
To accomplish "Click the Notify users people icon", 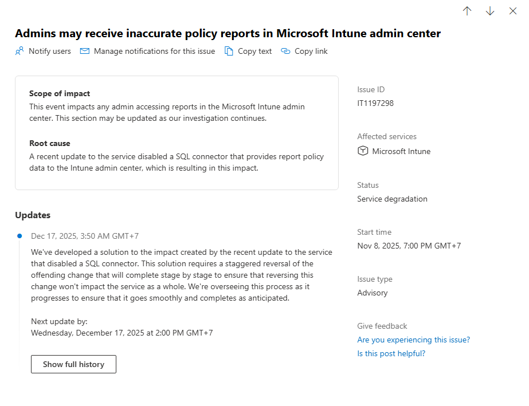I will coord(19,51).
